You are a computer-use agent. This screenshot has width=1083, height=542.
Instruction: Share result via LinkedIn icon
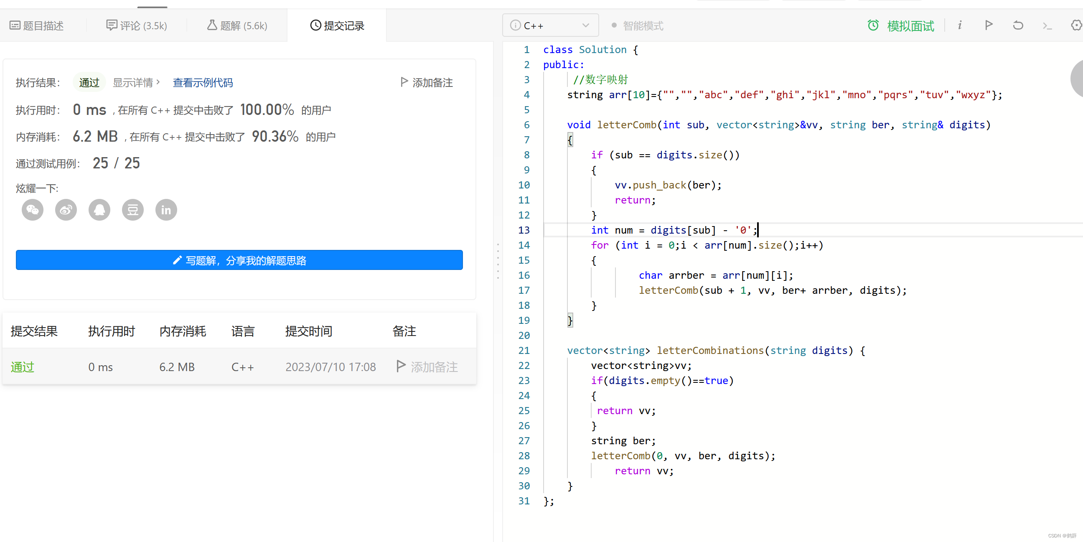[166, 210]
